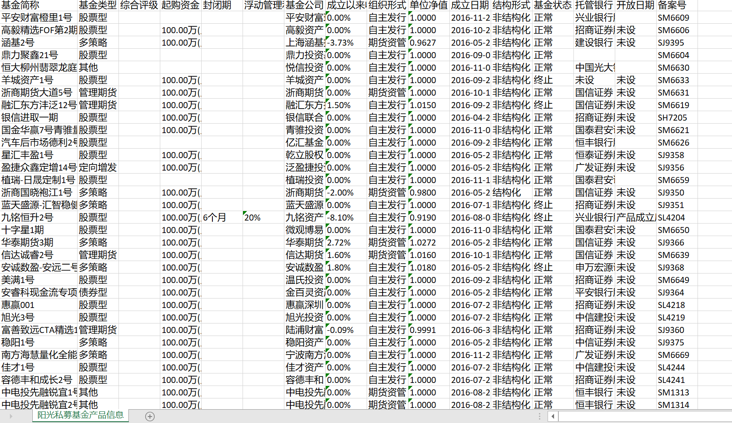Click the fund name 涵基2号

click(x=18, y=43)
